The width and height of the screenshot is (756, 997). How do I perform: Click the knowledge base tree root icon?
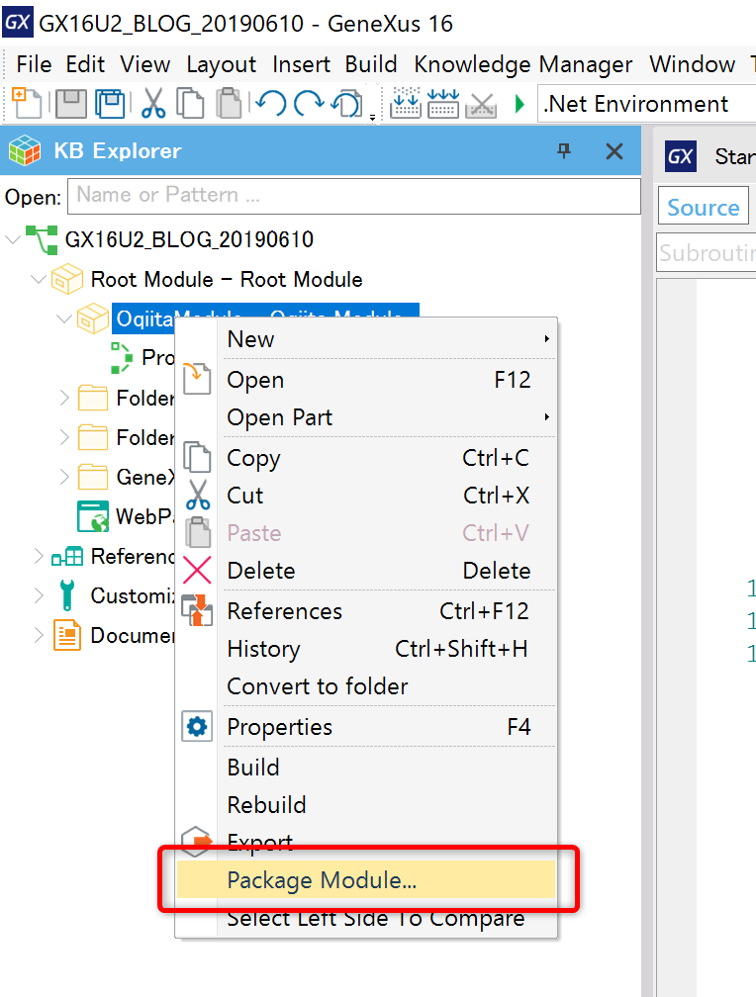pos(42,239)
